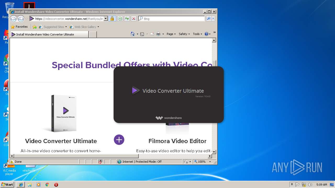Expand the Home button dropdown arrow
Viewport: 335px width, 188px height.
coord(137,34)
